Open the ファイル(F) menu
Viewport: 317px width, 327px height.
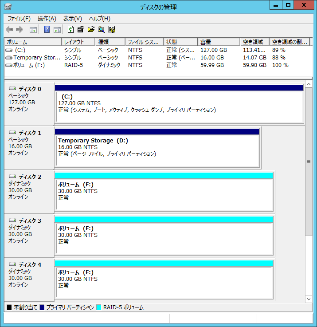[x=19, y=19]
